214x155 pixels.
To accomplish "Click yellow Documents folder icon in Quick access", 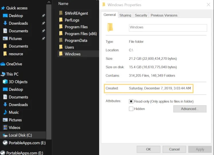I will 5,46.
